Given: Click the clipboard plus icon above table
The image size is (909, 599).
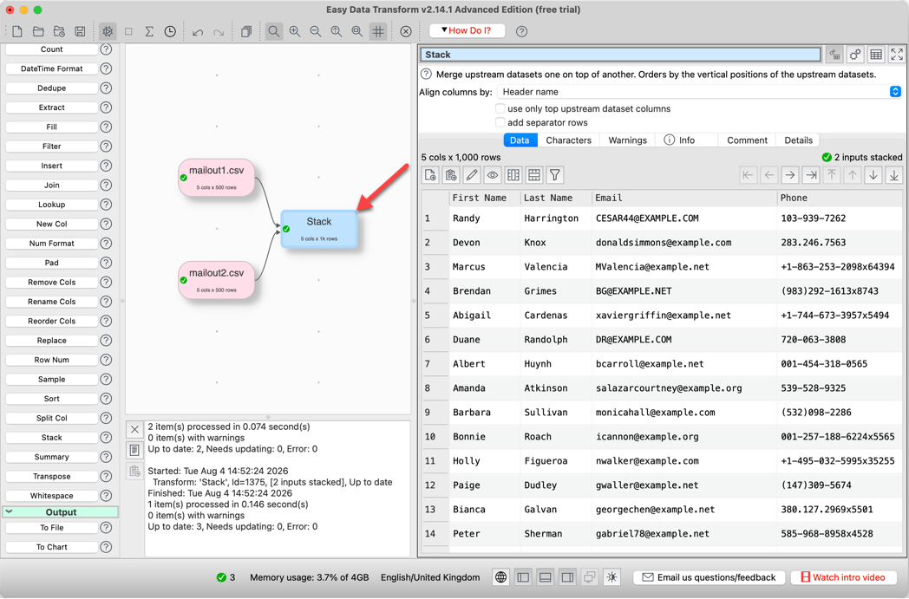Looking at the screenshot, I should click(451, 174).
